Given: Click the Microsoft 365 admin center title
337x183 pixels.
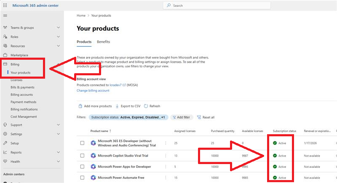Looking at the screenshot, I should pyautogui.click(x=35, y=5).
